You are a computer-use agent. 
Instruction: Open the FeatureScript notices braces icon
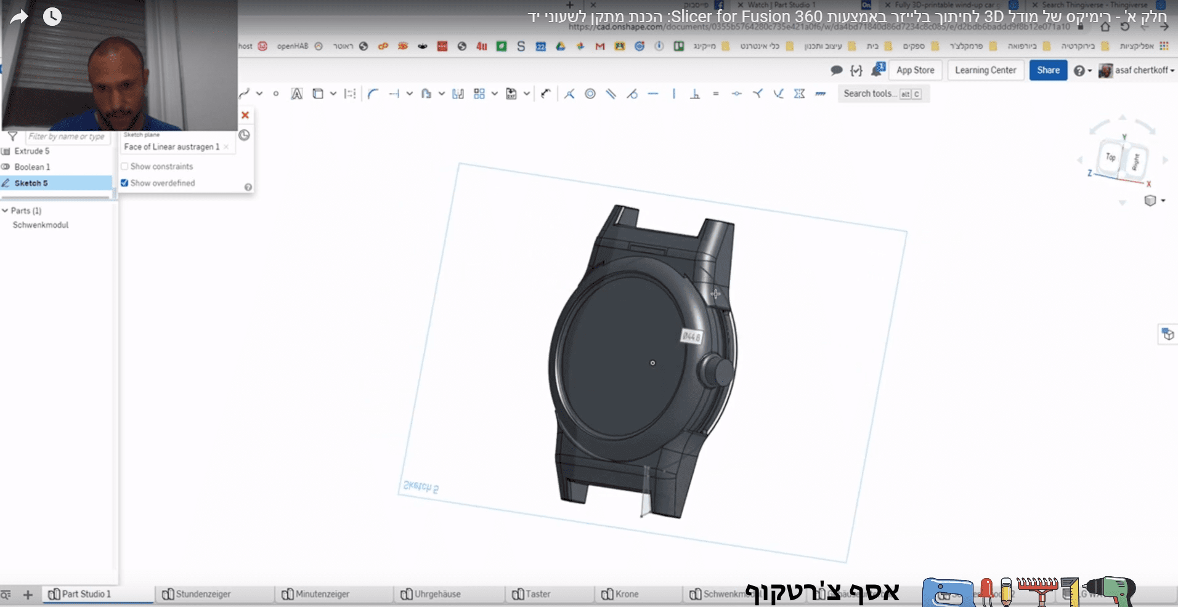click(x=856, y=70)
